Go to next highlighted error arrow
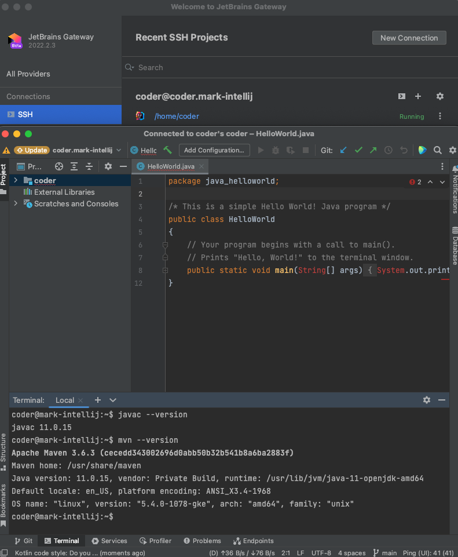This screenshot has width=458, height=557. pyautogui.click(x=442, y=182)
